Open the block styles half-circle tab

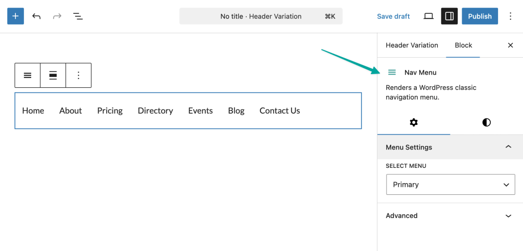tap(486, 122)
